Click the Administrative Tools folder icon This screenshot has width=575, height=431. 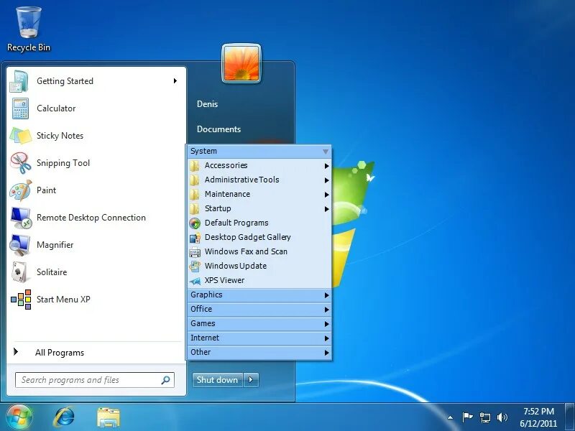click(x=195, y=180)
